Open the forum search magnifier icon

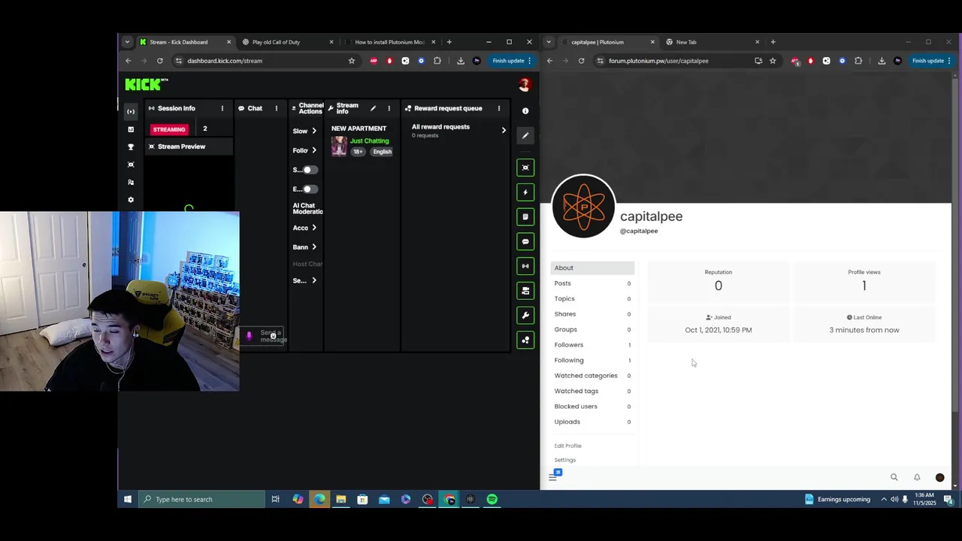point(894,477)
